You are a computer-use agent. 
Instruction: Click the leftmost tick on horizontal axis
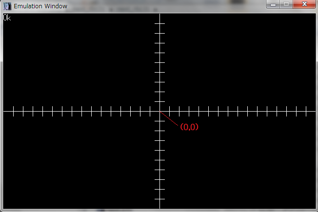[13, 112]
